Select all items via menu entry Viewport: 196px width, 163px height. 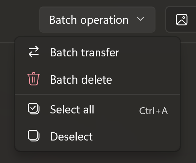click(x=97, y=110)
